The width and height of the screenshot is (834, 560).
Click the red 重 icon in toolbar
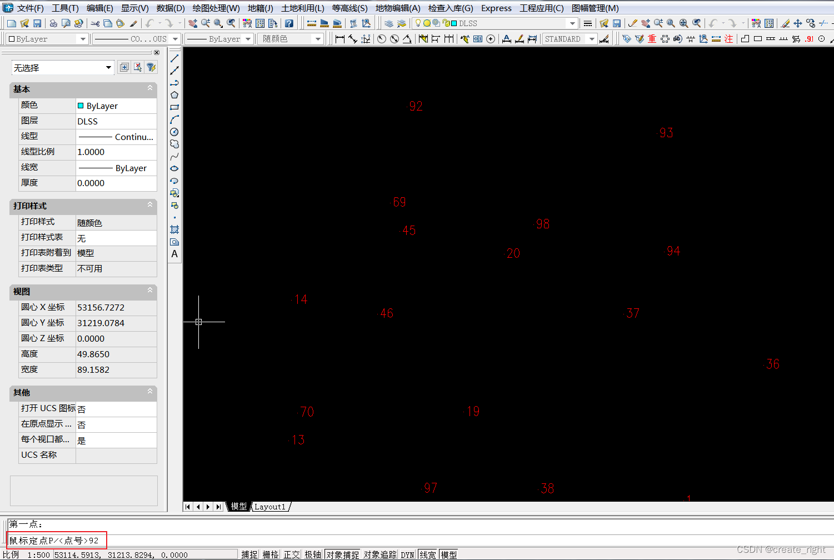pyautogui.click(x=652, y=39)
